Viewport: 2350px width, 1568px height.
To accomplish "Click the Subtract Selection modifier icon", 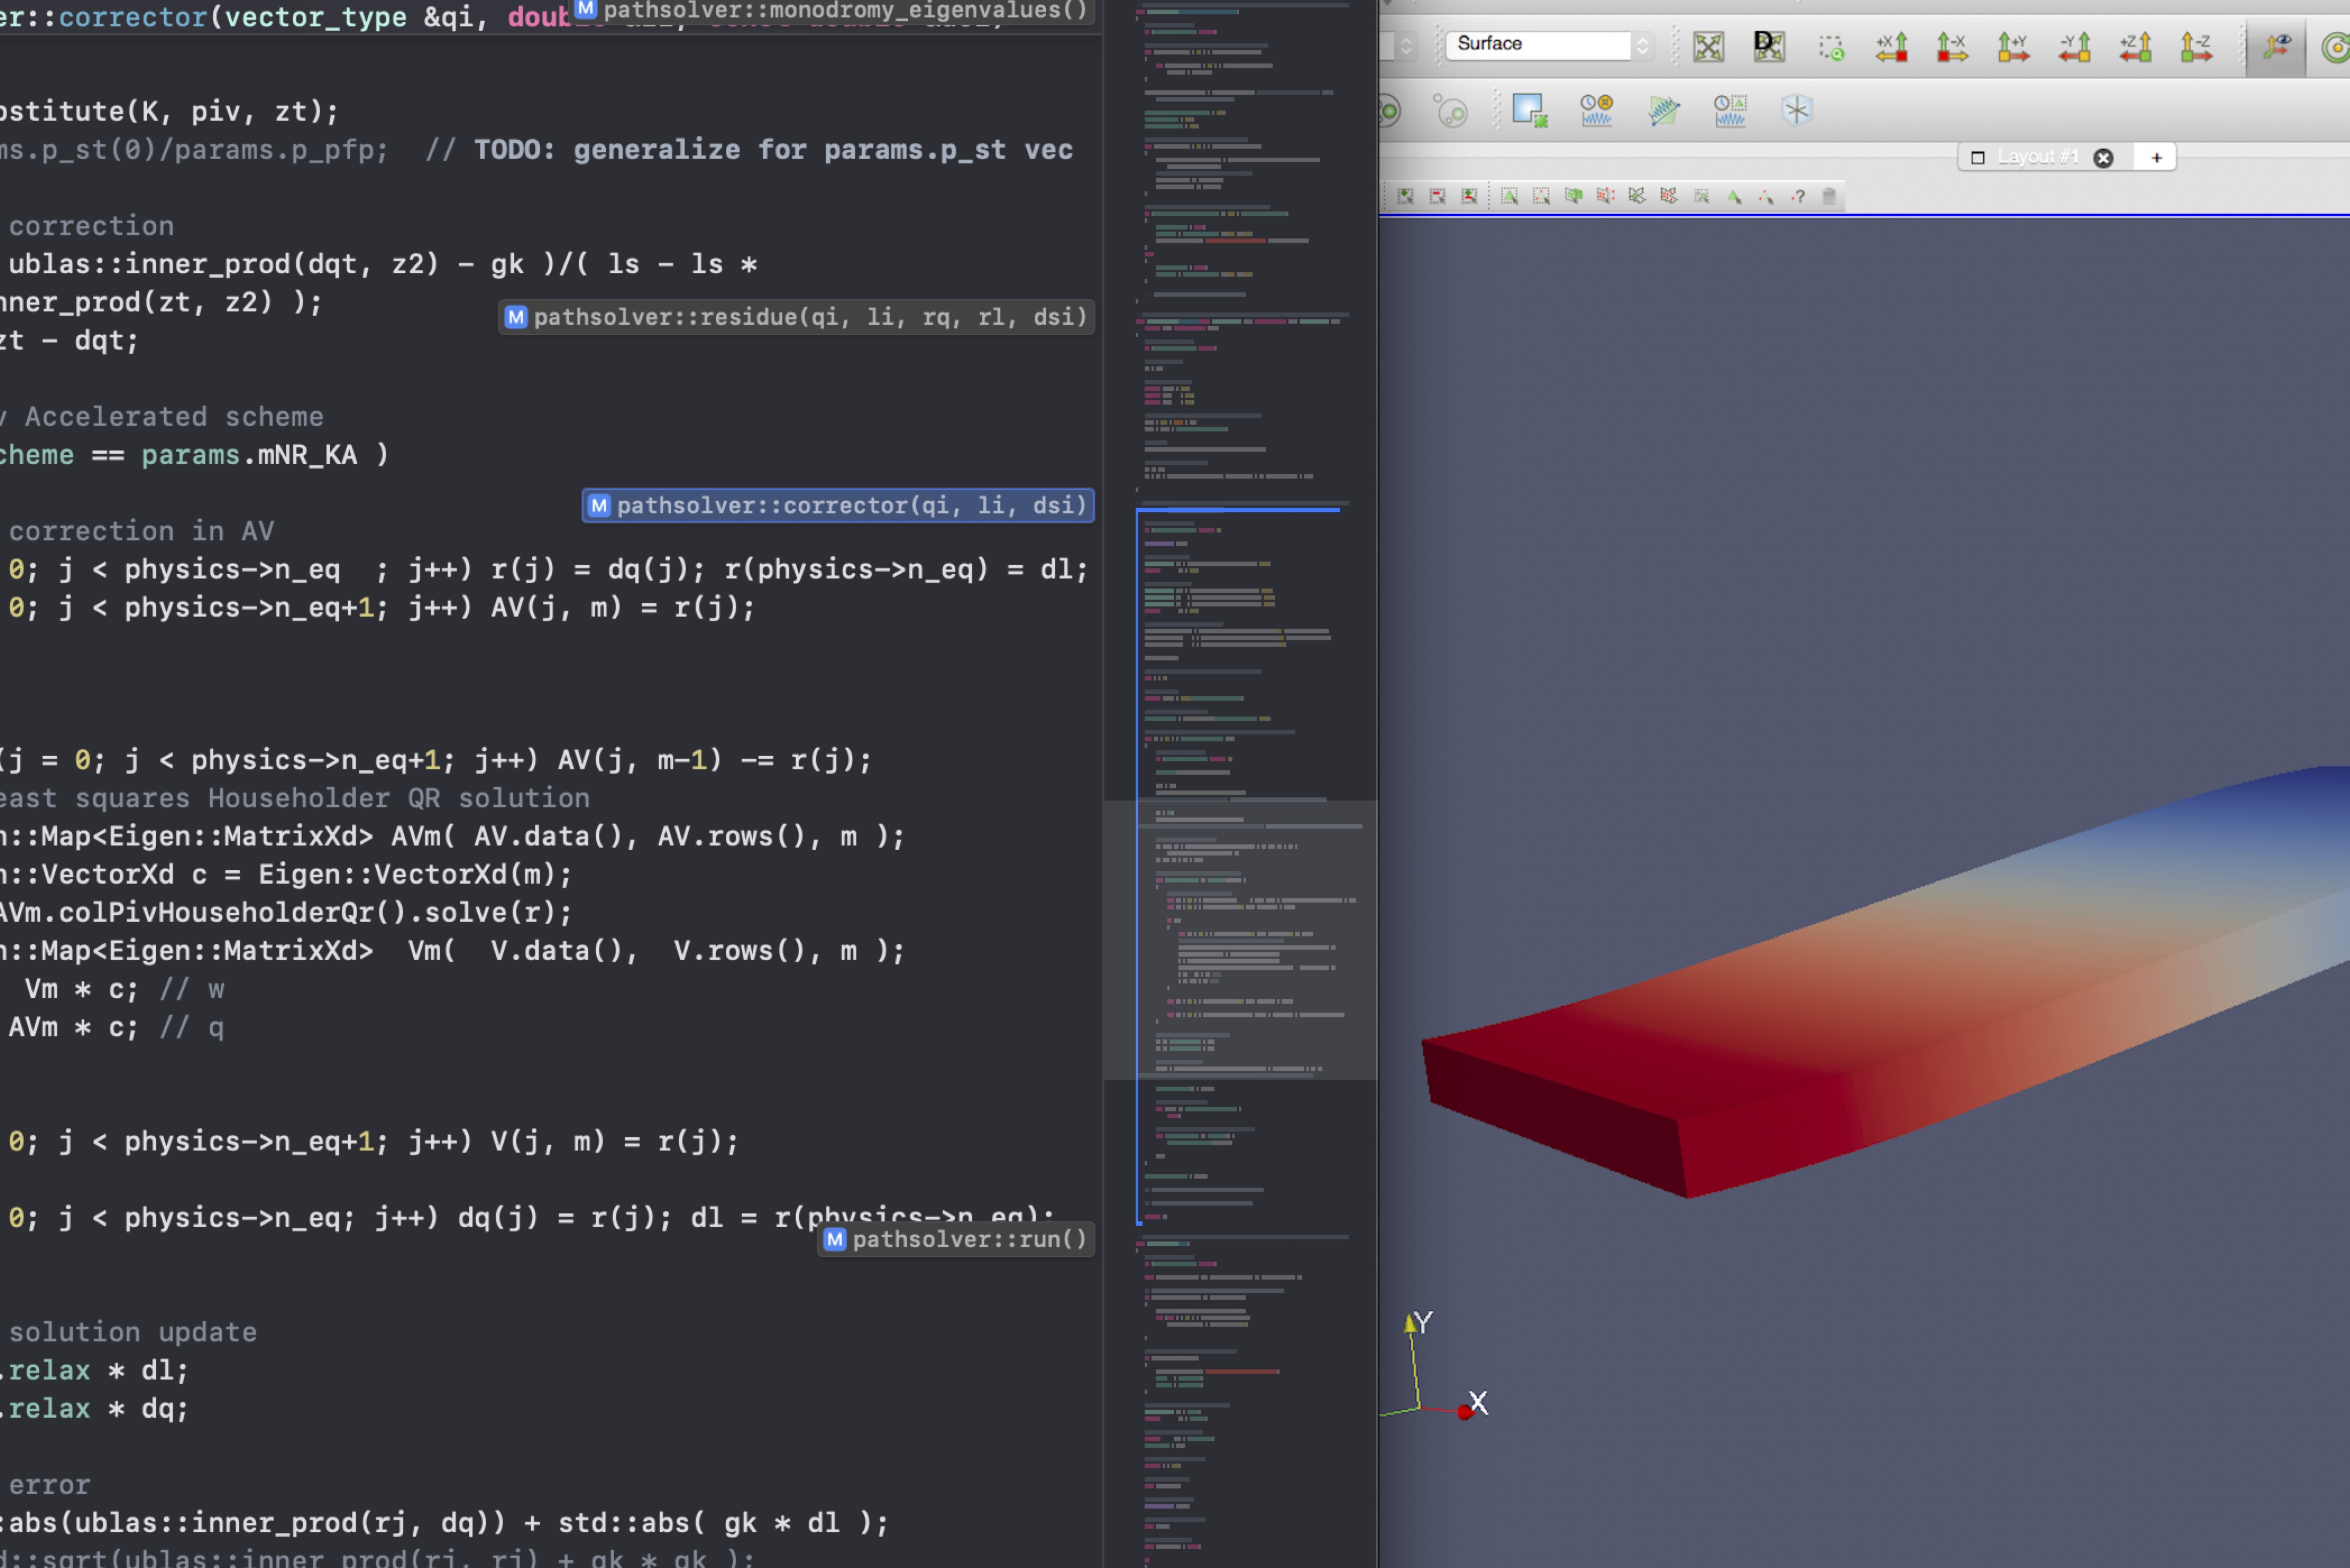I will [x=1438, y=196].
